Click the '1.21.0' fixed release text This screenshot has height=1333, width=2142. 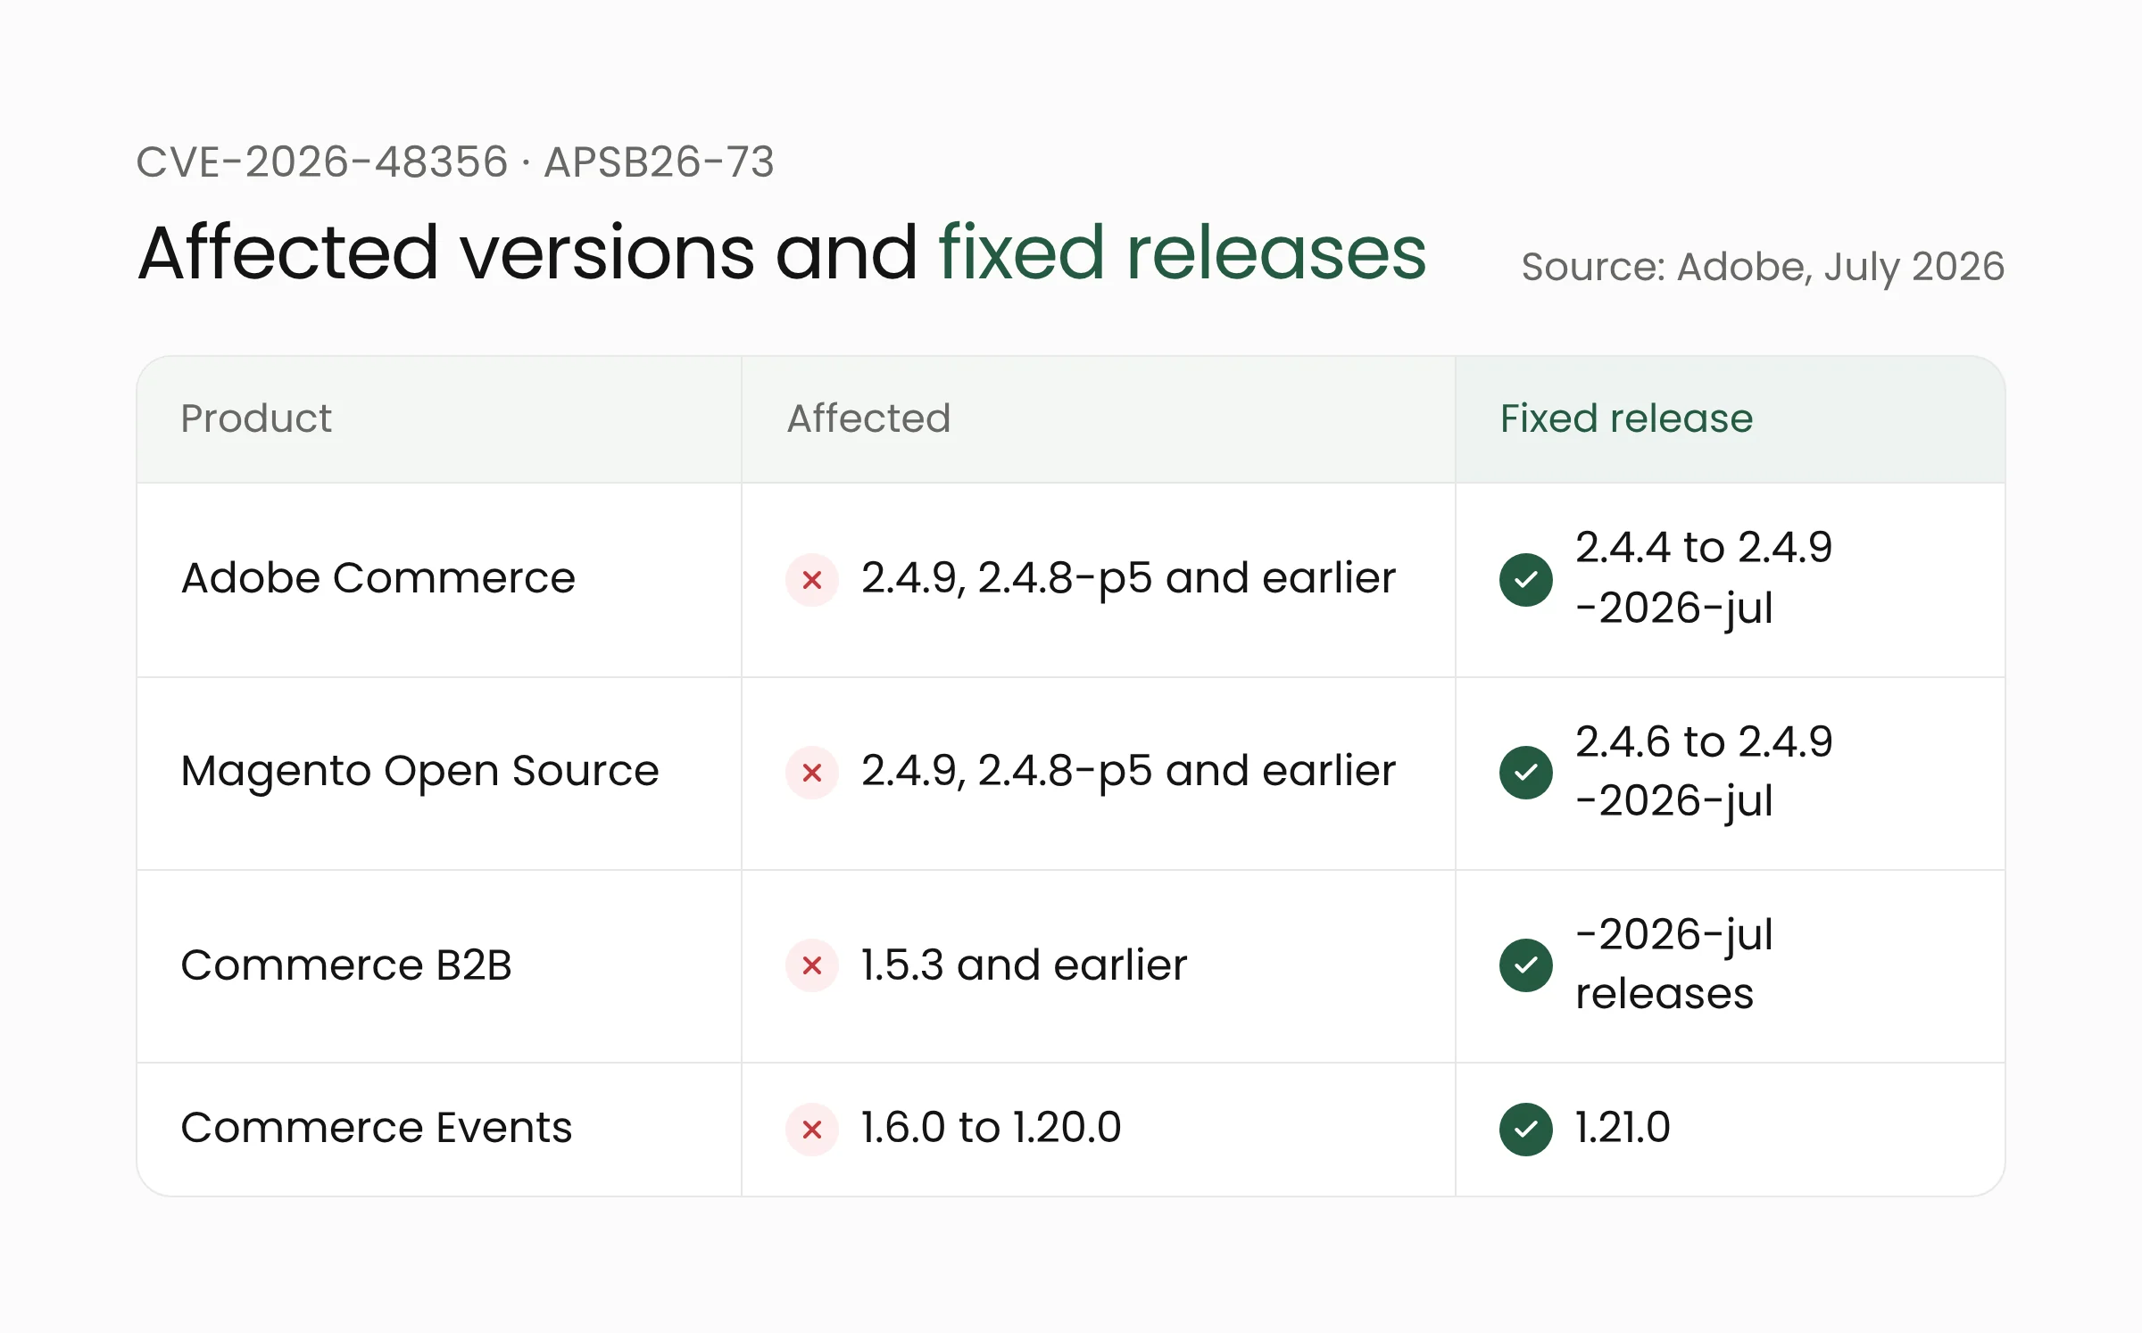point(1623,1128)
